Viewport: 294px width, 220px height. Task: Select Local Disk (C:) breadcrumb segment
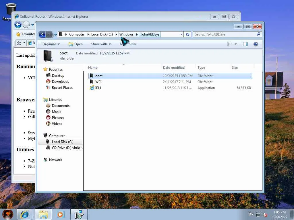pyautogui.click(x=102, y=34)
